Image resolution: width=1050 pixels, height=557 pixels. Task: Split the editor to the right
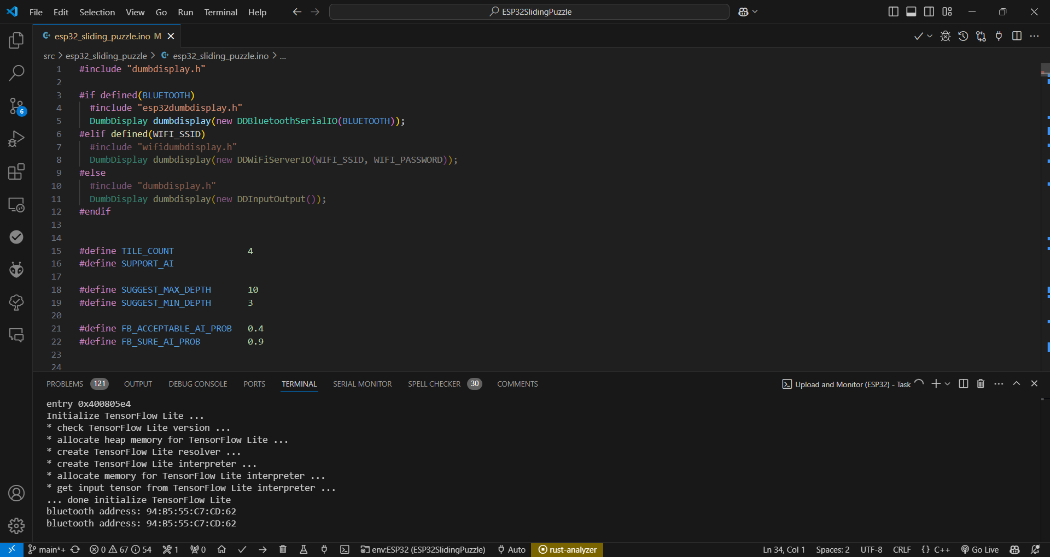pyautogui.click(x=1017, y=36)
